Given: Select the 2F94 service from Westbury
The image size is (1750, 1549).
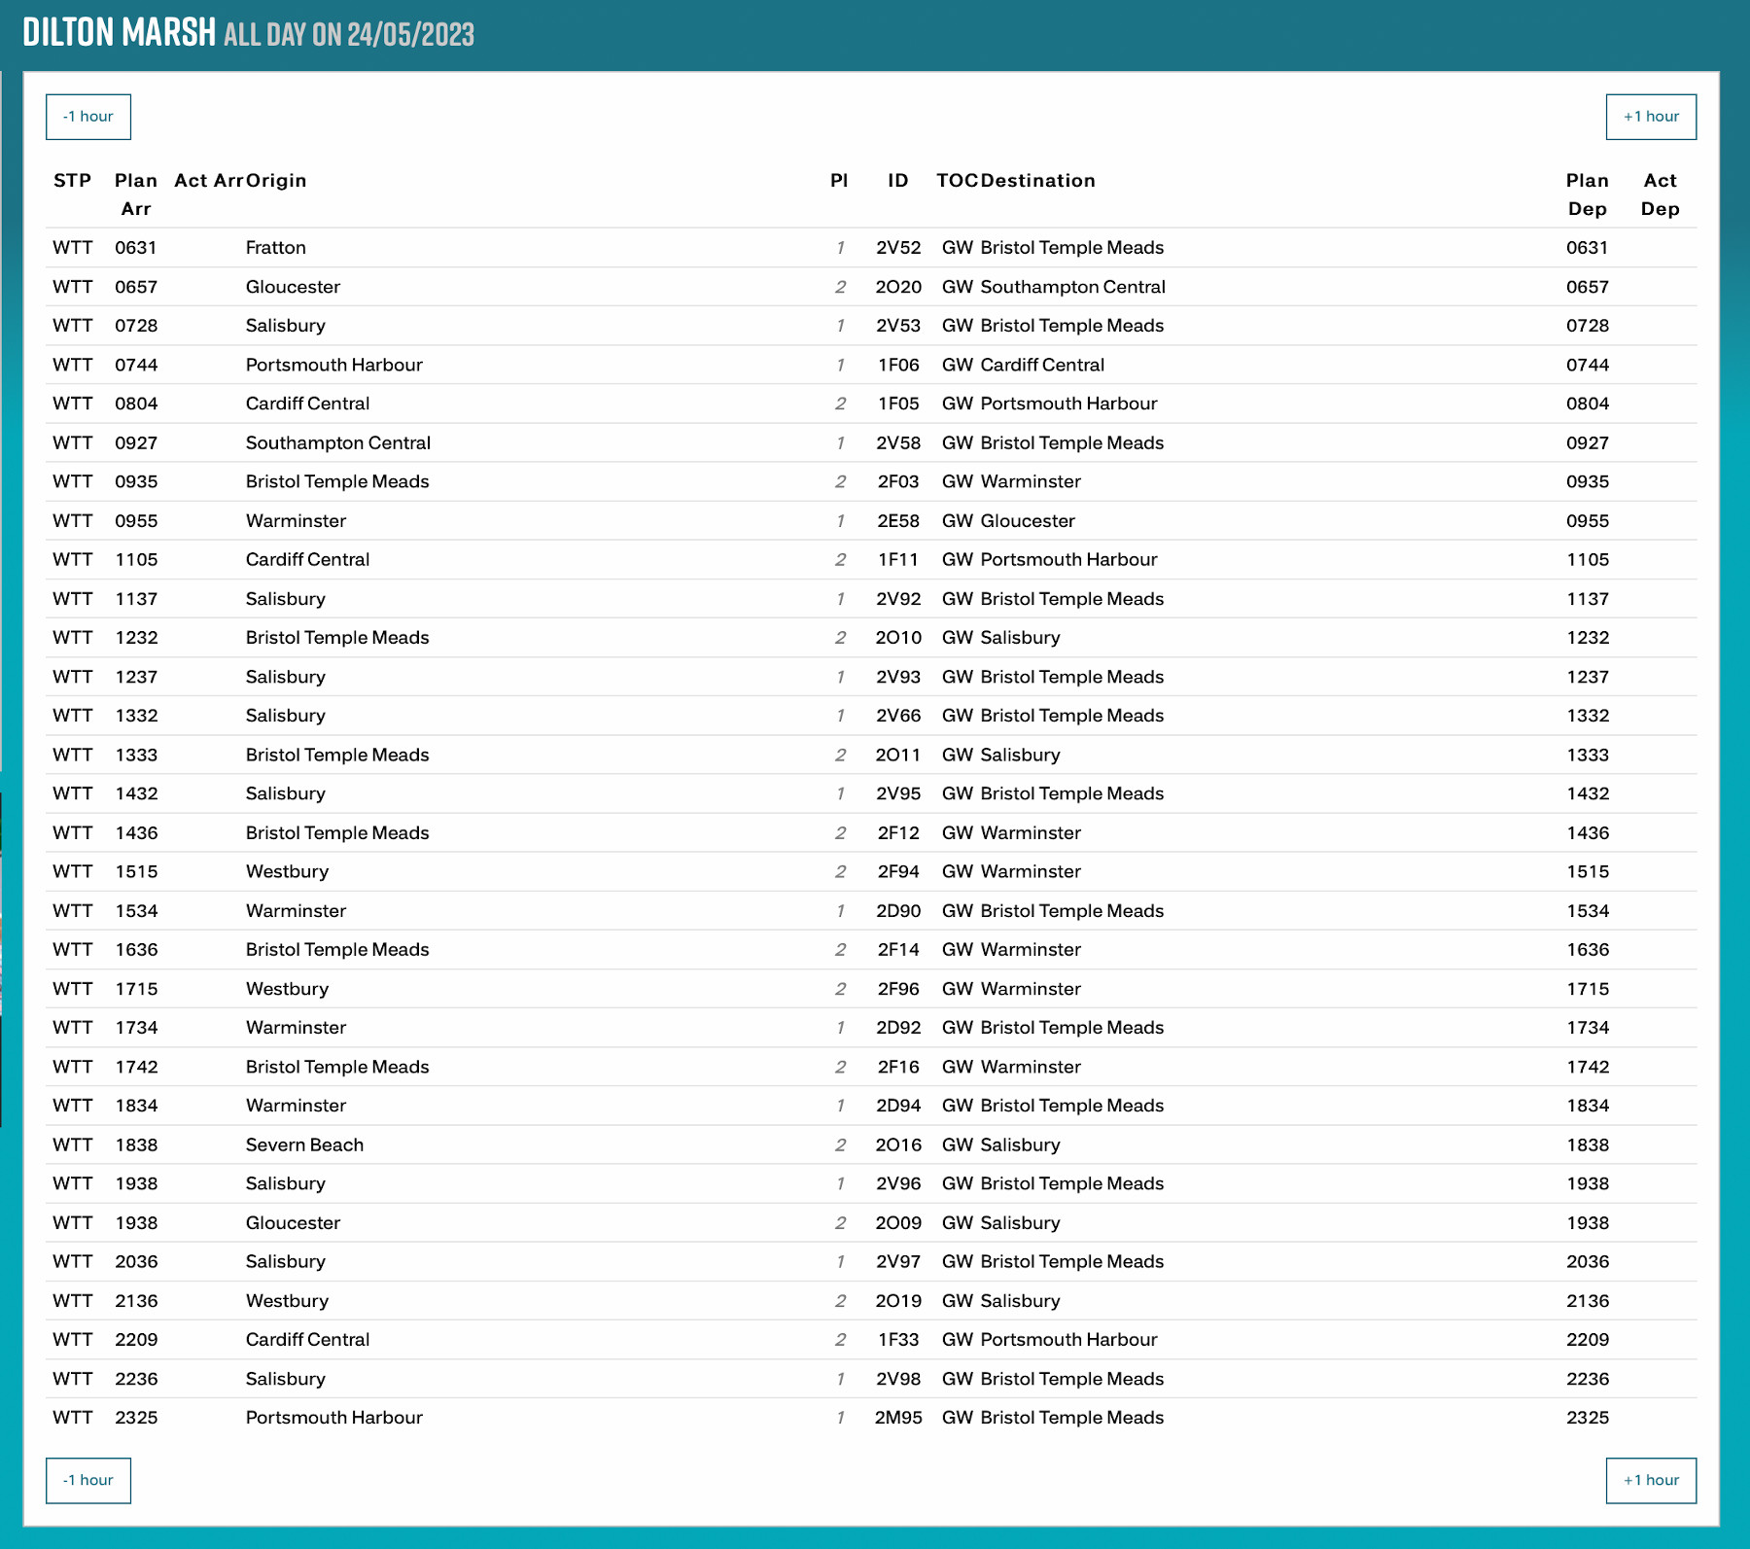Looking at the screenshot, I should pyautogui.click(x=897, y=871).
